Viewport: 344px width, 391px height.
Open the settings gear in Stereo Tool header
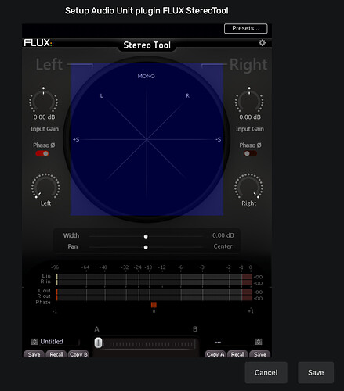tap(262, 43)
